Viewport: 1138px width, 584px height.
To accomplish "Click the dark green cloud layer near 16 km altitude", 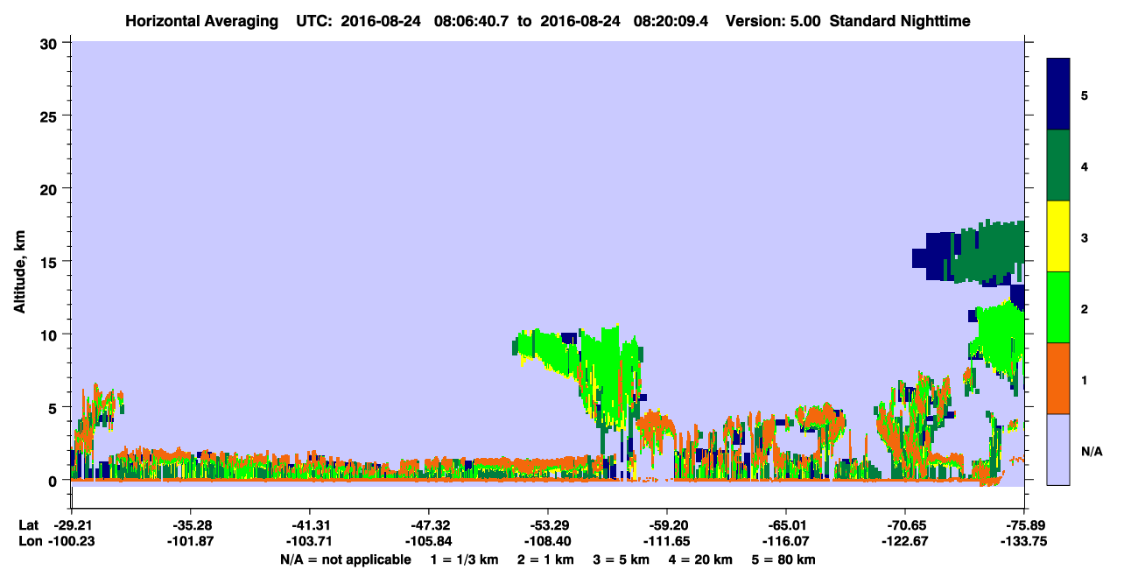I will tap(989, 252).
